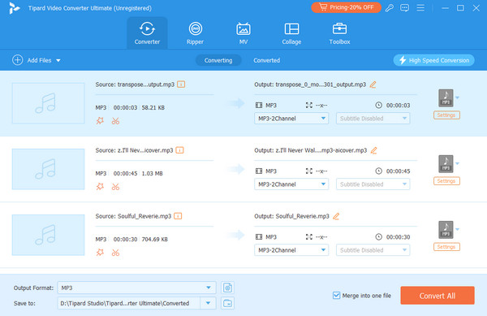
Task: Click MP3 format icon for transpose file
Action: (x=446, y=97)
